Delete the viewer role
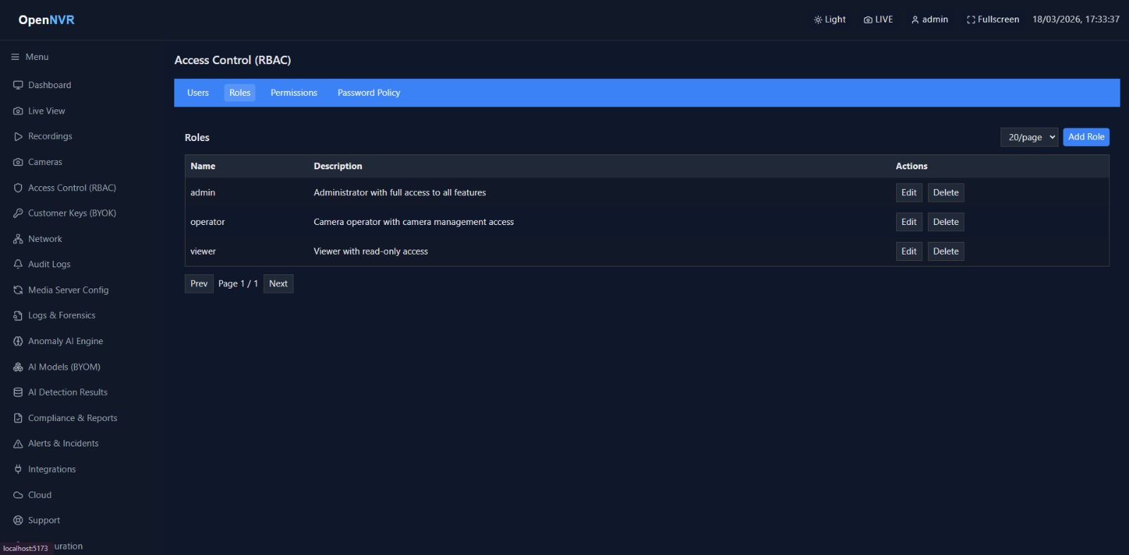 pos(946,252)
